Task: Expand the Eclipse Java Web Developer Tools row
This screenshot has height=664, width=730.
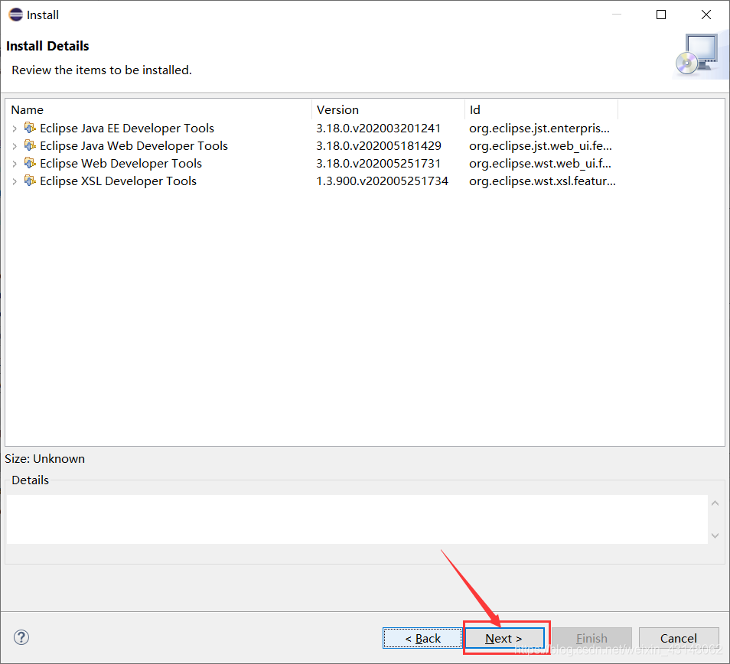Action: pyautogui.click(x=15, y=146)
